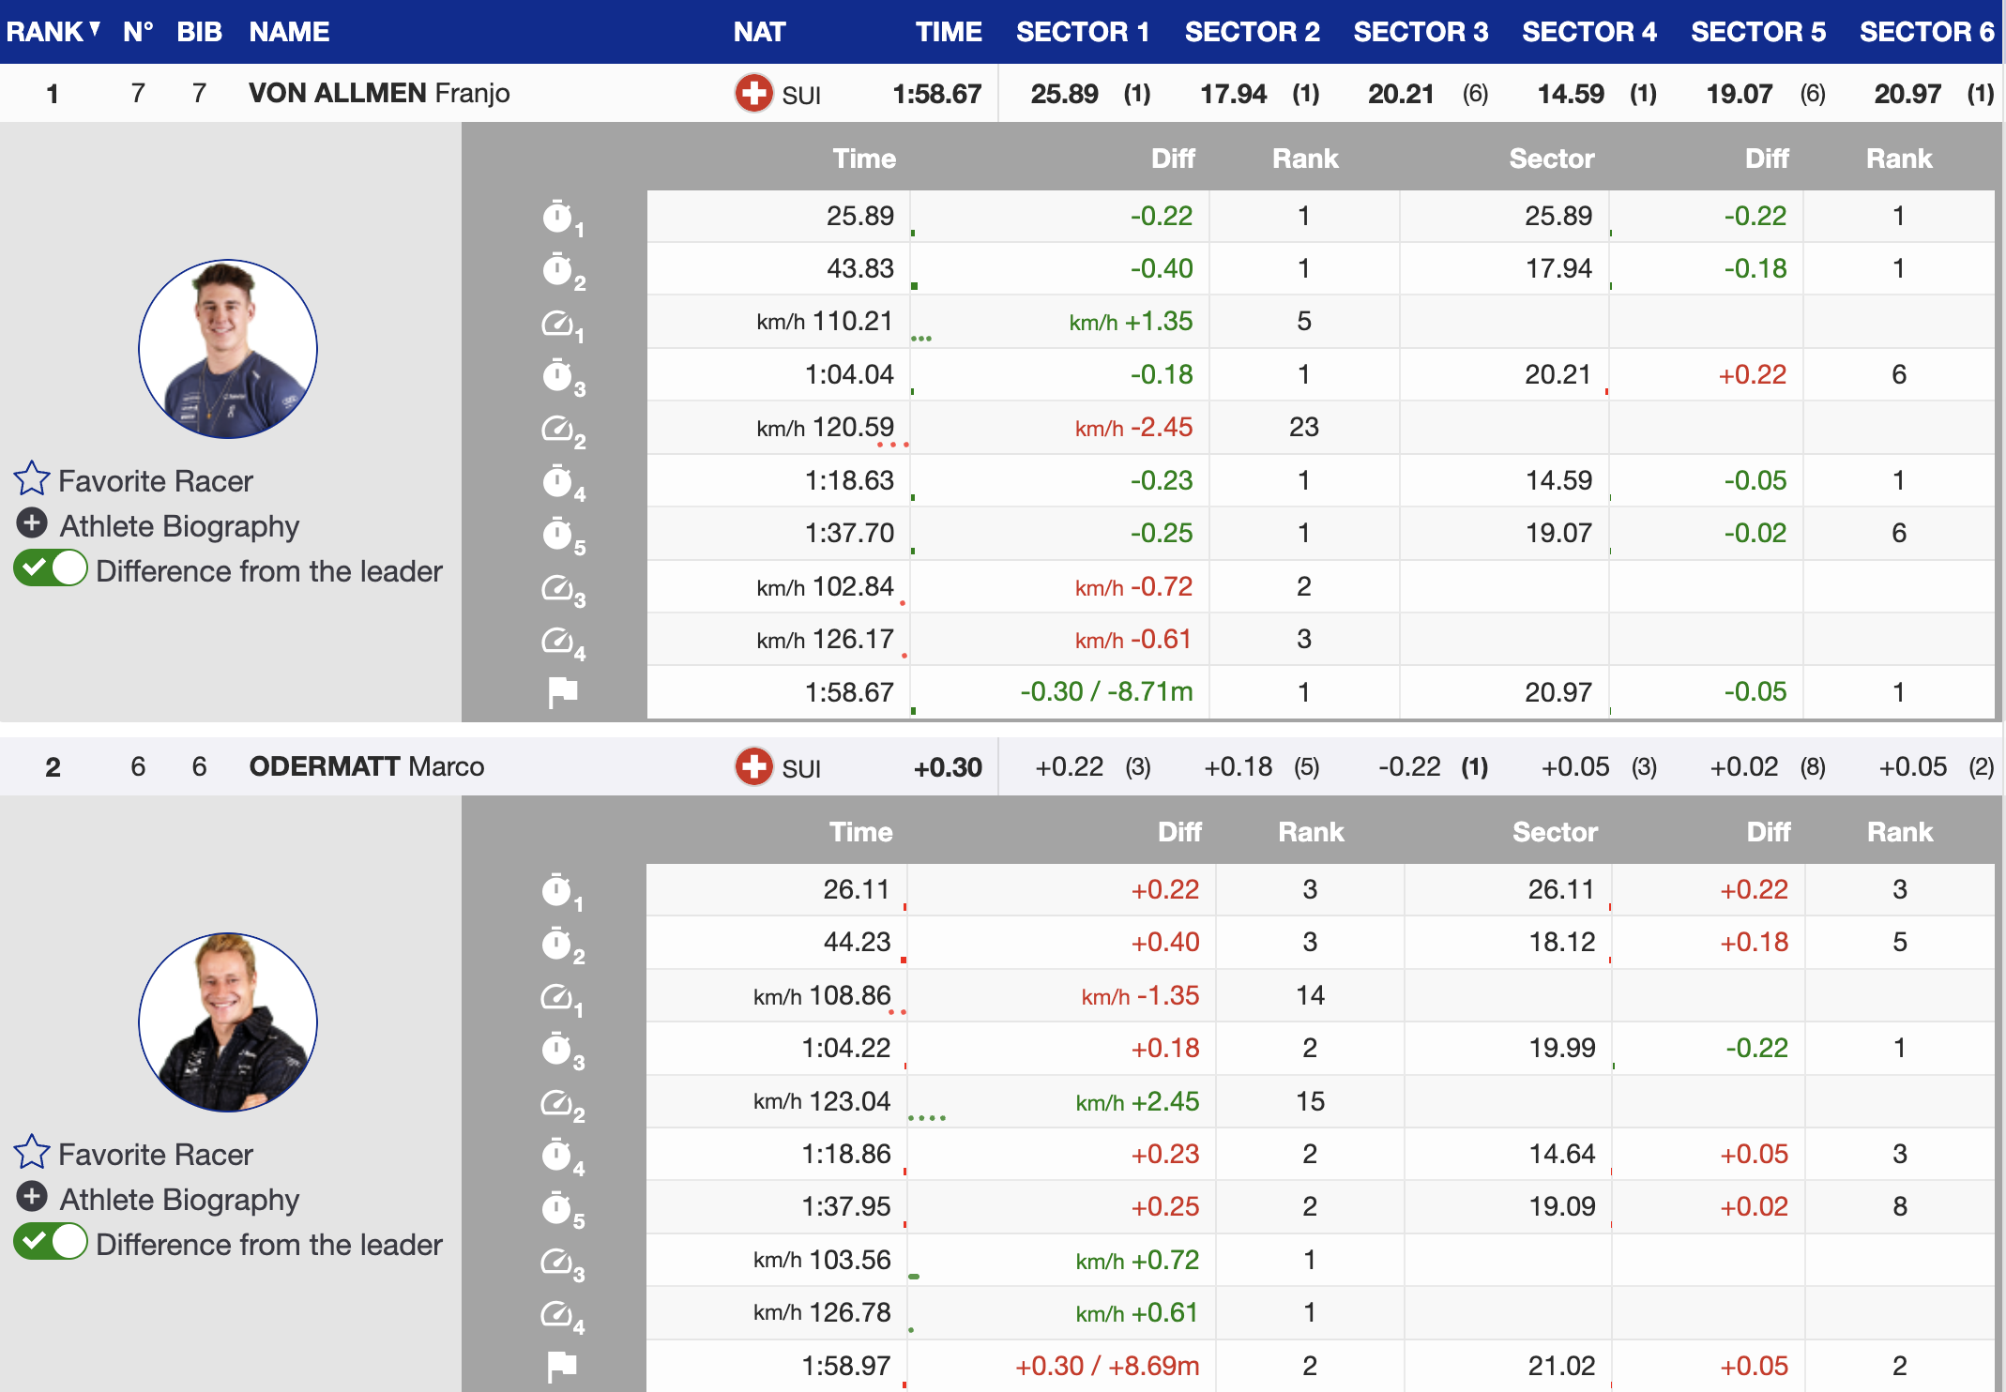The width and height of the screenshot is (2006, 1392).
Task: Click Odermatt's speed trap 4 speedometer icon
Action: coord(558,1313)
